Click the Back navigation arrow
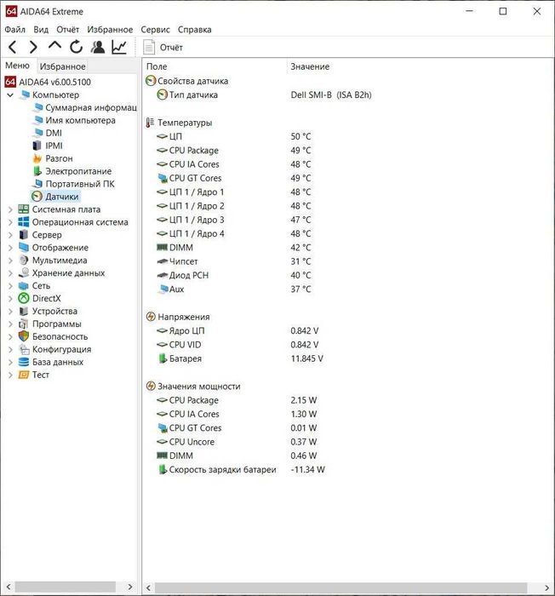555x596 pixels. 13,47
